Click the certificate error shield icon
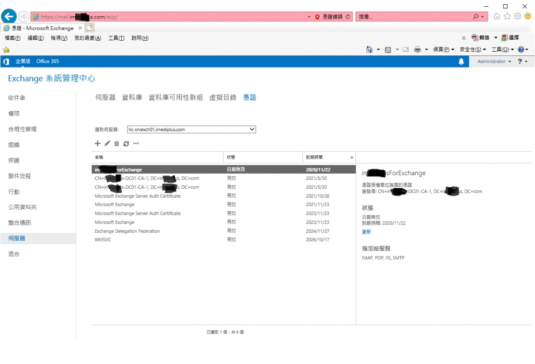The height and width of the screenshot is (364, 535). pyautogui.click(x=317, y=17)
